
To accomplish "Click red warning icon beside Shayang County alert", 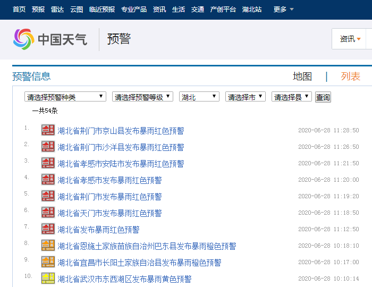I will 48,147.
